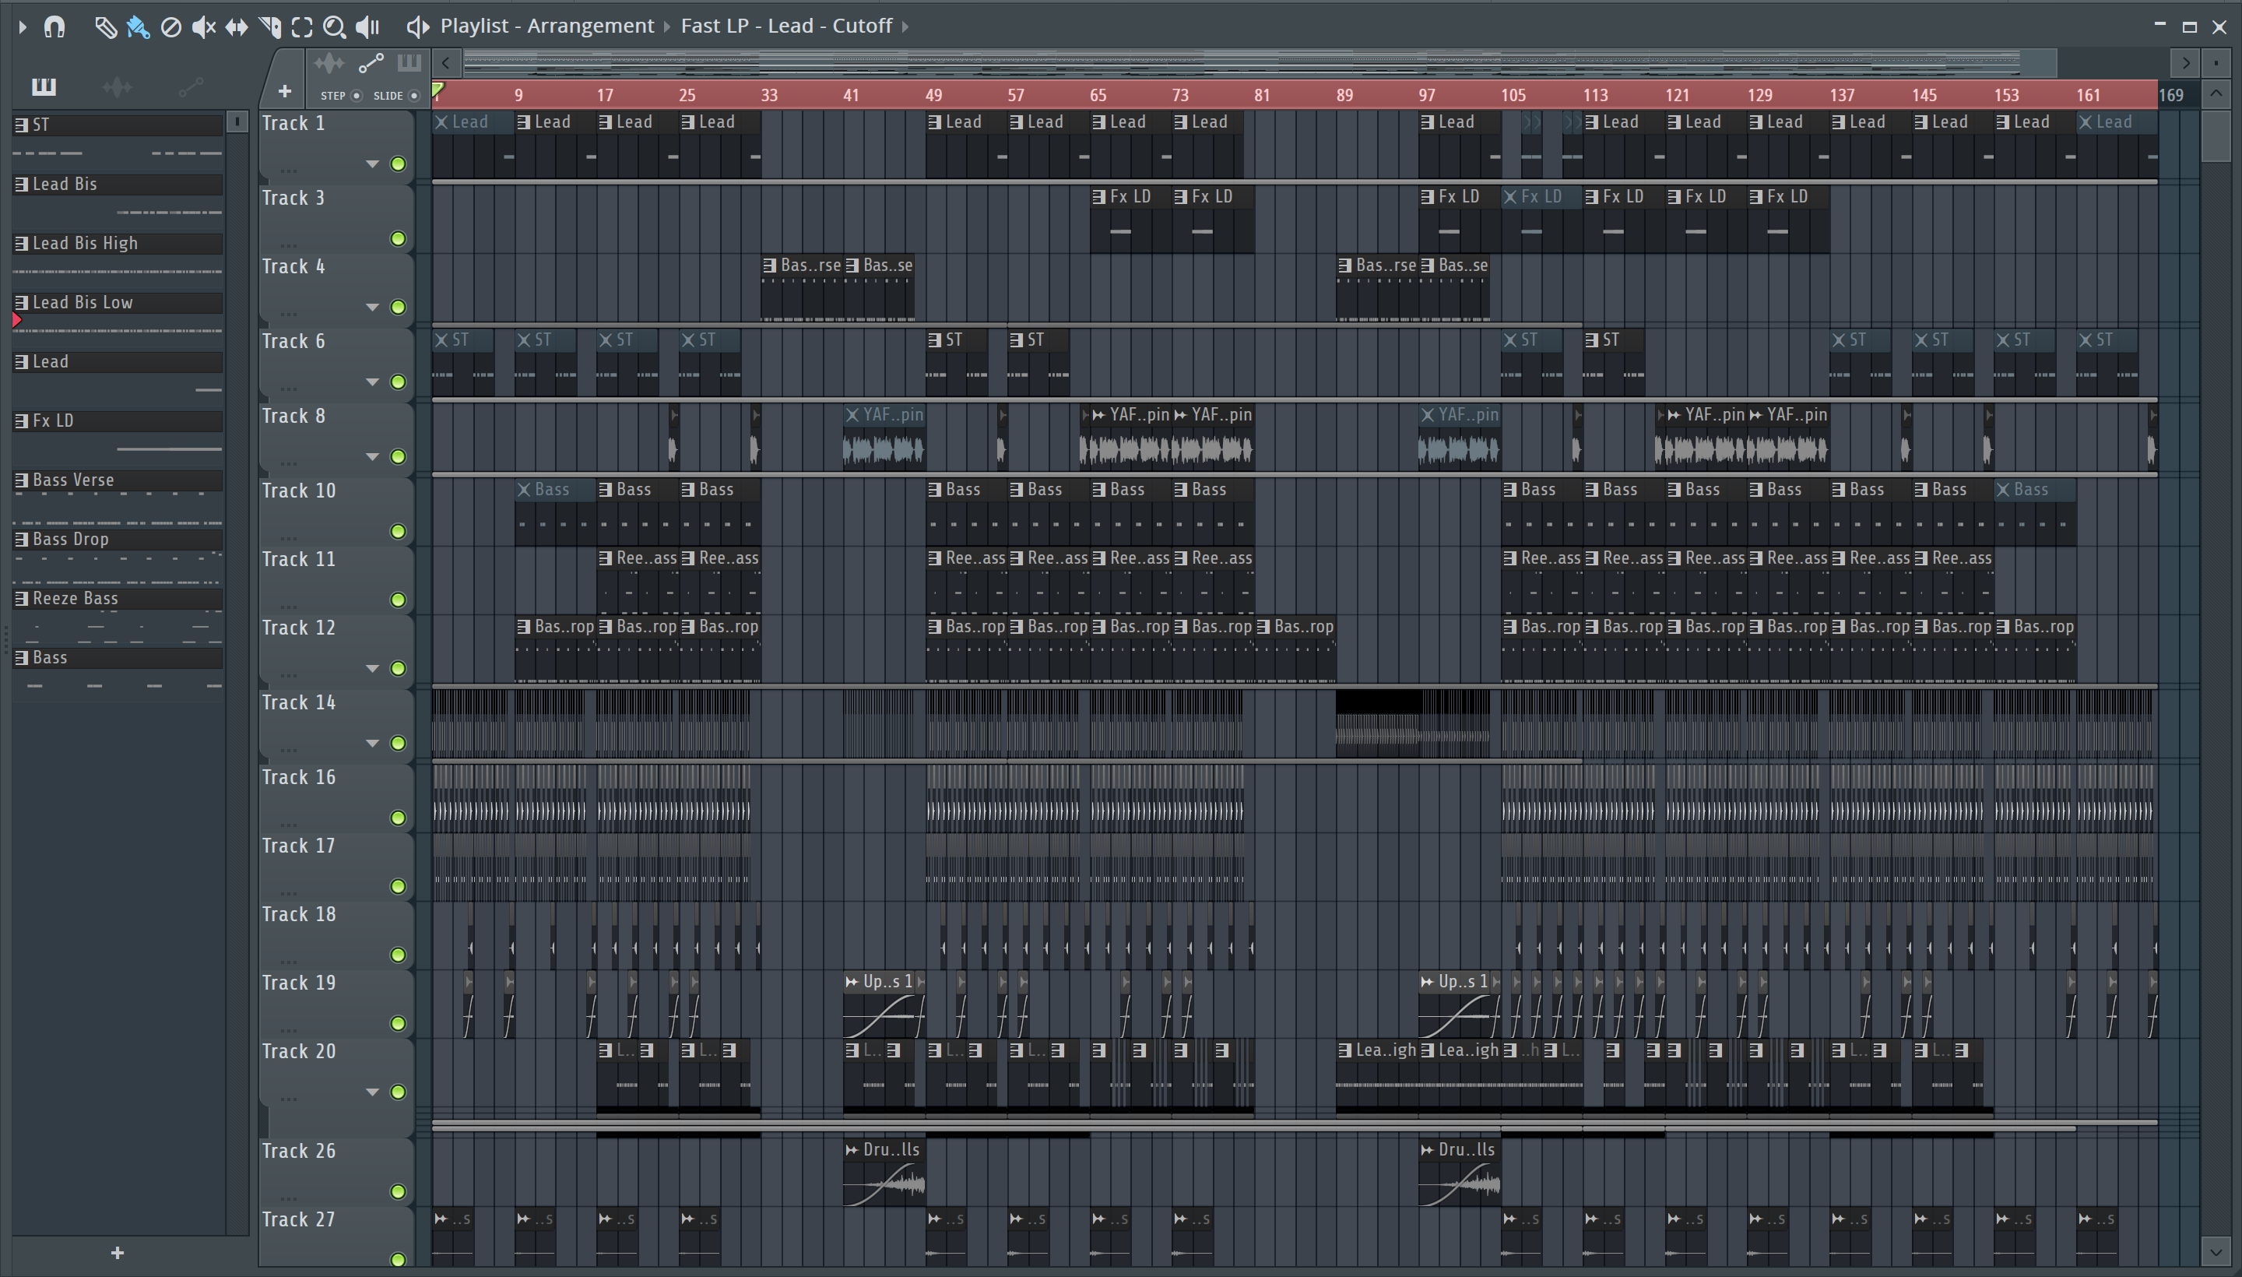Mute Track 26 with green LED
2242x1277 pixels.
[398, 1191]
